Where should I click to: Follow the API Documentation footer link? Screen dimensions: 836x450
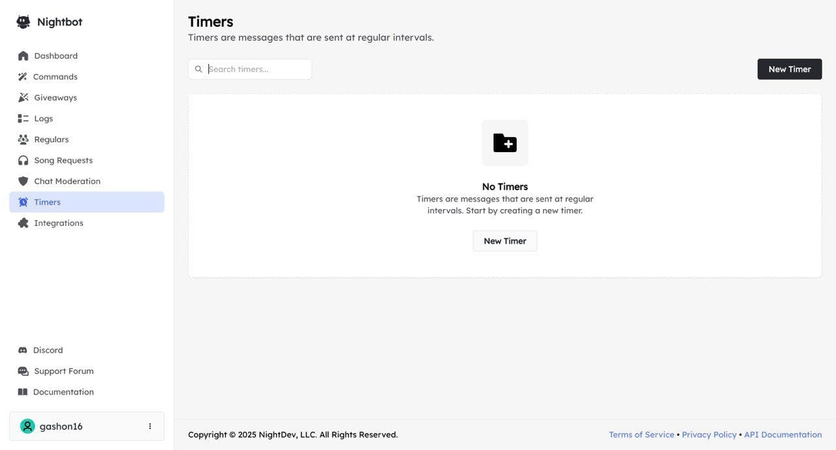782,435
